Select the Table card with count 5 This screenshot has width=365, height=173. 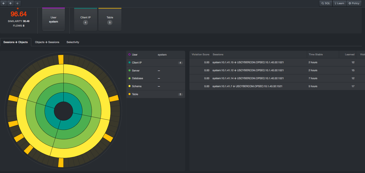110,20
